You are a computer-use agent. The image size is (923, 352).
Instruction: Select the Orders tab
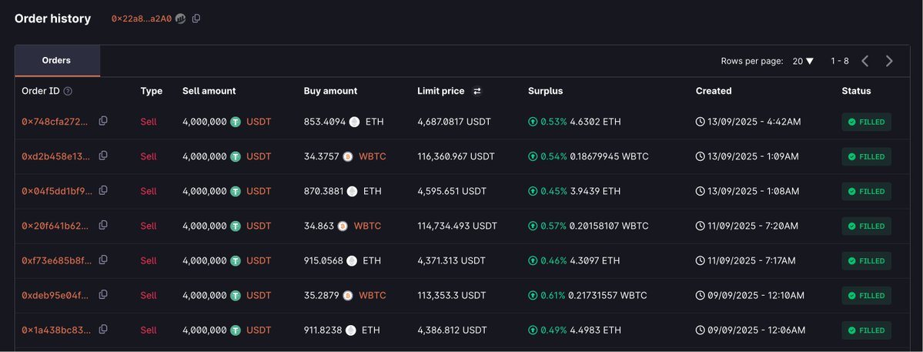coord(57,61)
